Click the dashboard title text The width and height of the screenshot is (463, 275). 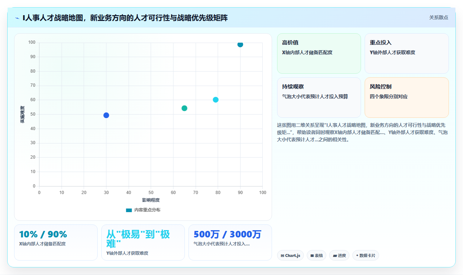coord(125,18)
